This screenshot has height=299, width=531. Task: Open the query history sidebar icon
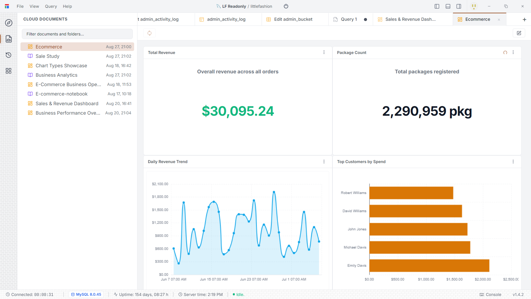point(9,55)
